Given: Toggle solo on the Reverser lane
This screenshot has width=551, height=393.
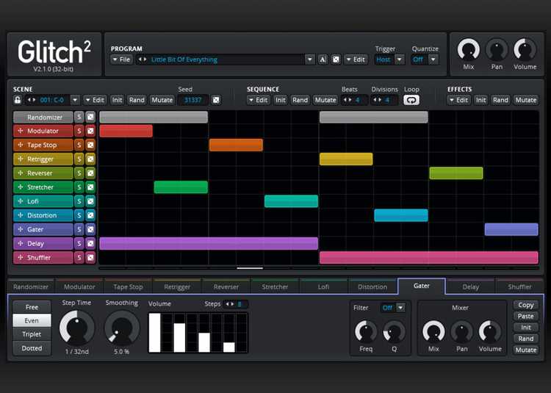Looking at the screenshot, I should (x=79, y=173).
